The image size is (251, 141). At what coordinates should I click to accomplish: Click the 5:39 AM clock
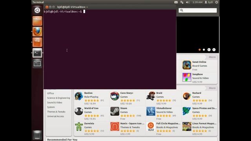click(x=197, y=2)
